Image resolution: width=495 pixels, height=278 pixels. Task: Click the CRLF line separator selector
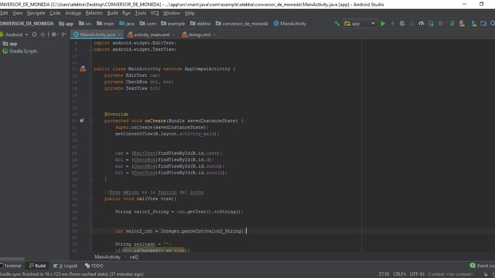coord(399,274)
